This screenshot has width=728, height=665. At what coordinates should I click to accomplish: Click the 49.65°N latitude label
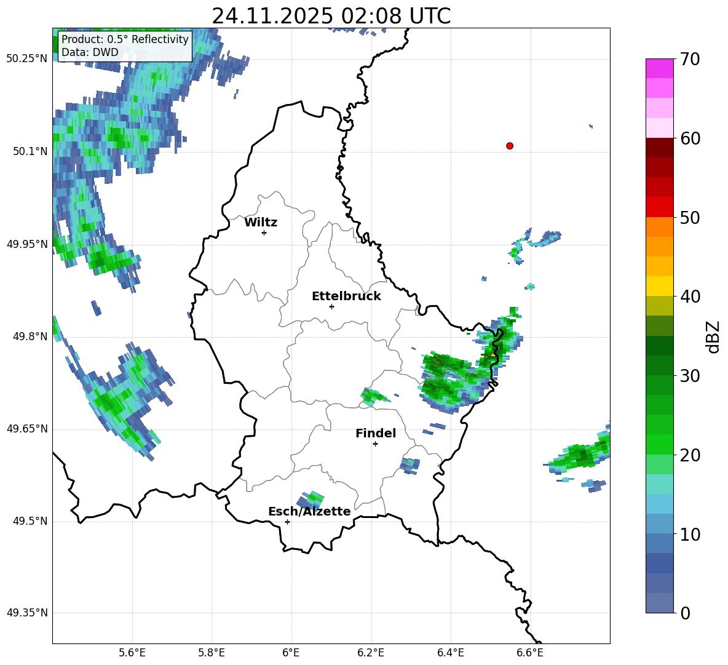pyautogui.click(x=27, y=429)
